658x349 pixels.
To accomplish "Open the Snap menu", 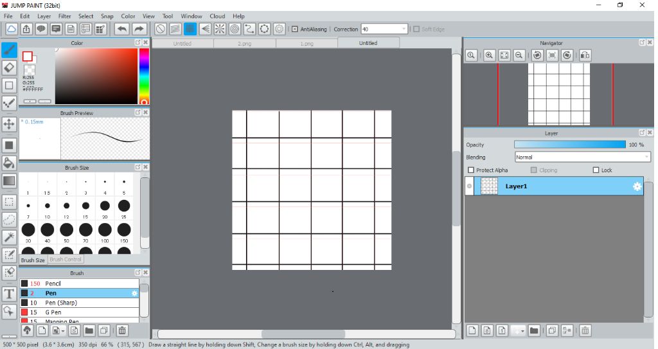I will pos(107,16).
